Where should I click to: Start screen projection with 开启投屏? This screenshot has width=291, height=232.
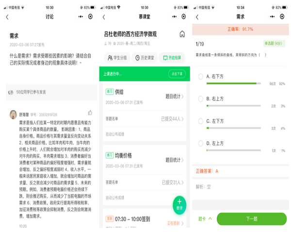(x=173, y=58)
